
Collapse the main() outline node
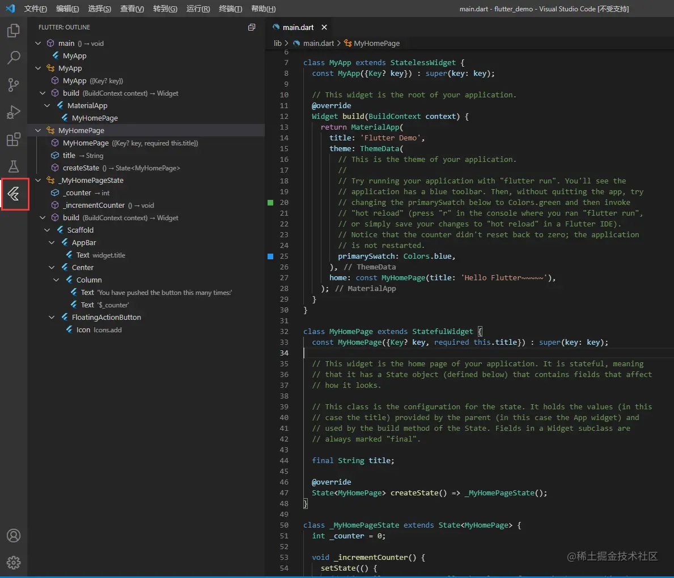(38, 43)
